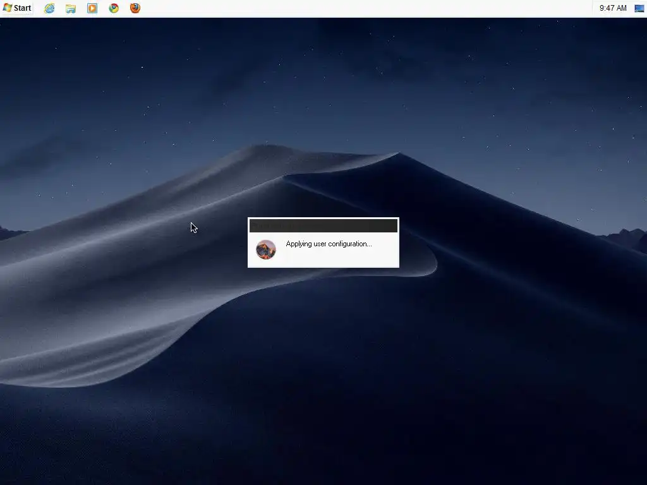Viewport: 647px width, 485px height.
Task: Click the 'Applying user configuration...' text
Action: 329,244
